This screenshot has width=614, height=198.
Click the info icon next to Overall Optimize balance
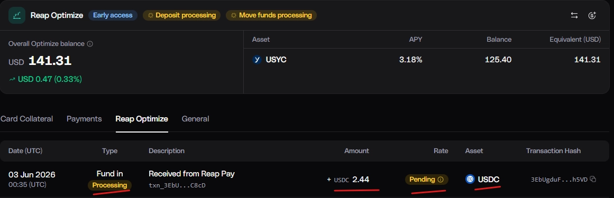pyautogui.click(x=90, y=44)
